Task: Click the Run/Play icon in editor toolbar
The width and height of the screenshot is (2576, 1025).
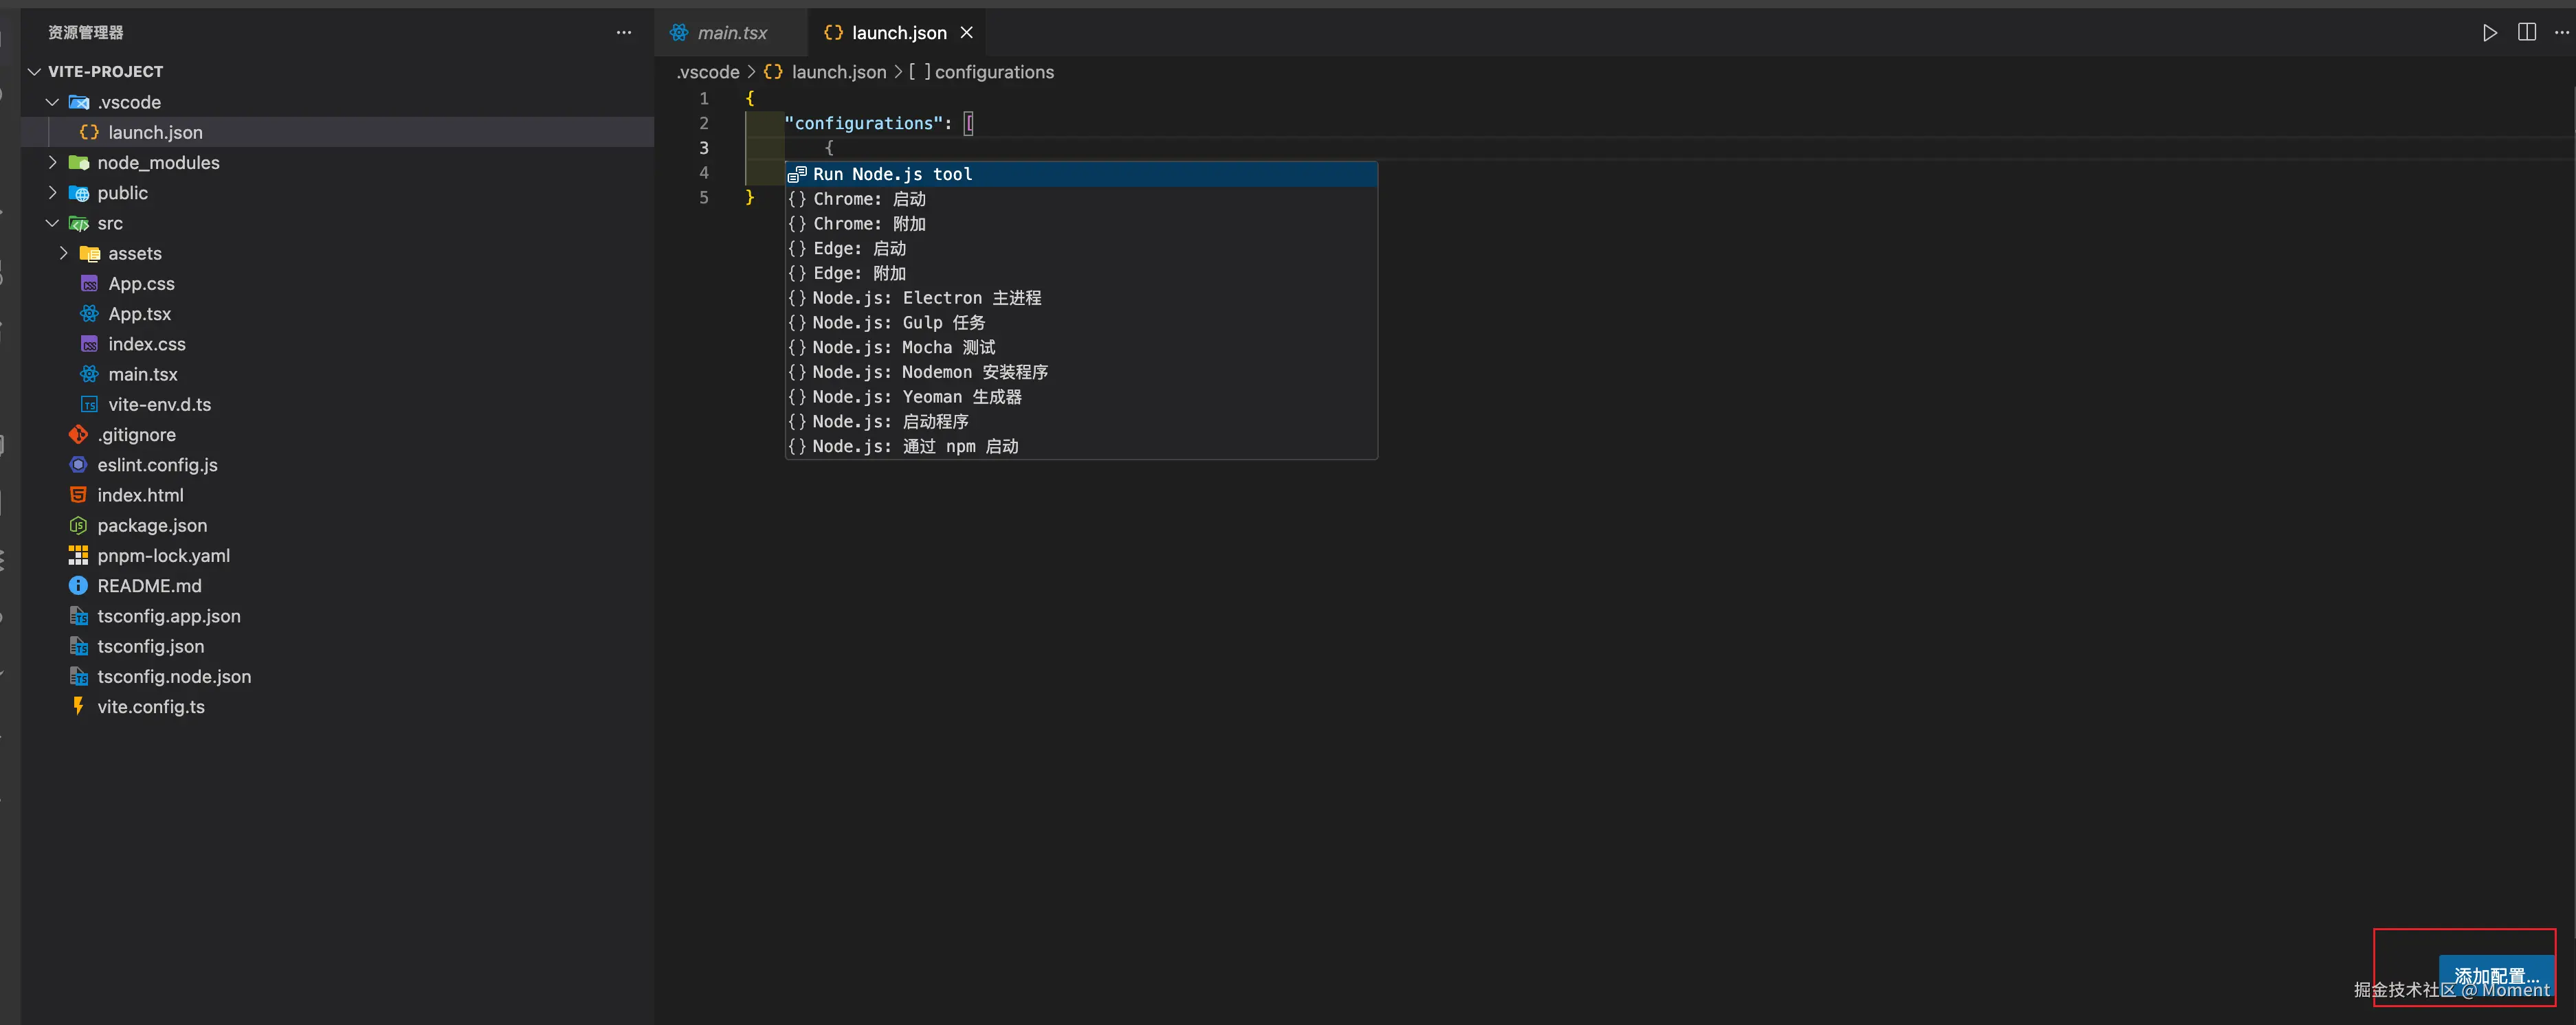Action: point(2489,33)
